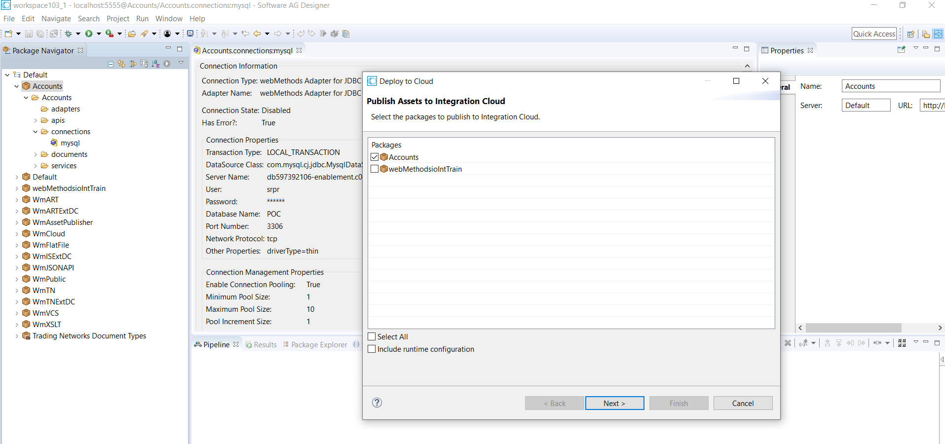Close the Accounts.connections:mysql editor tab
The image size is (945, 444).
pyautogui.click(x=299, y=50)
